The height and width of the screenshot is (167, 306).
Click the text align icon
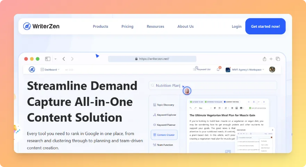[x=215, y=108]
